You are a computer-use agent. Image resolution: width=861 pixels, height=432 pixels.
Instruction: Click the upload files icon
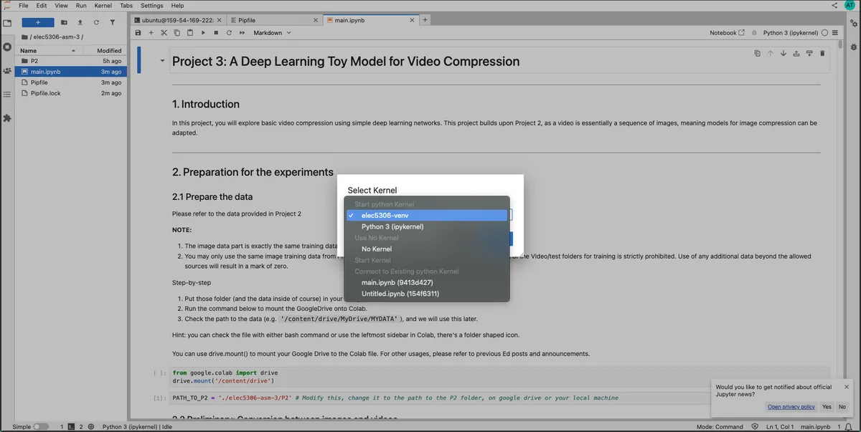tap(80, 22)
